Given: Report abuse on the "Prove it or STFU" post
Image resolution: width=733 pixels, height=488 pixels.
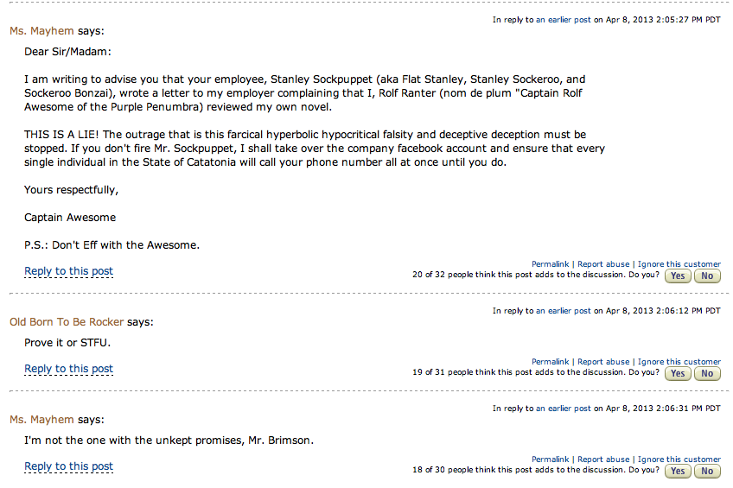Looking at the screenshot, I should 603,362.
